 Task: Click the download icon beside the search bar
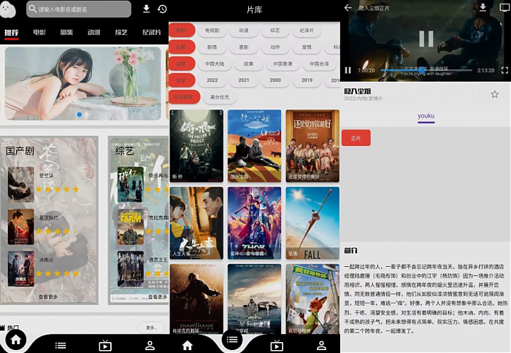click(146, 9)
